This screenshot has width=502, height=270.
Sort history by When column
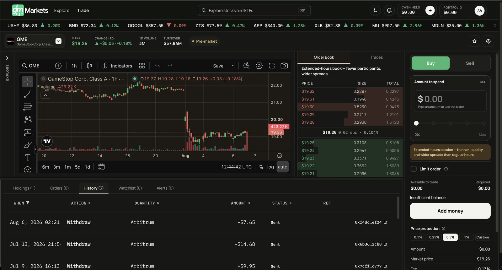[22, 203]
